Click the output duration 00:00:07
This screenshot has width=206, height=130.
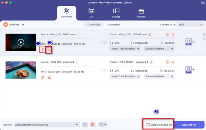tap(169, 71)
